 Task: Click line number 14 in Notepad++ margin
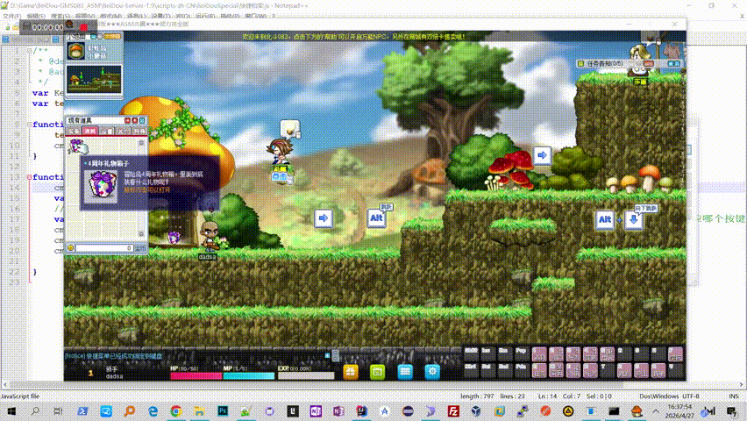pos(16,188)
